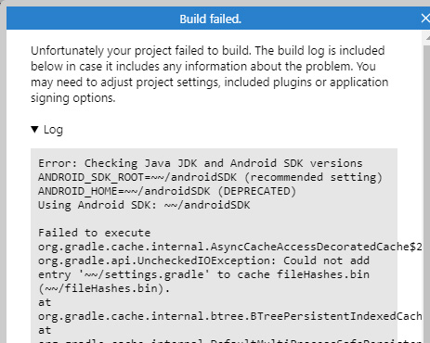Collapse the Log disclosure triangle
This screenshot has width=430, height=343.
click(34, 130)
